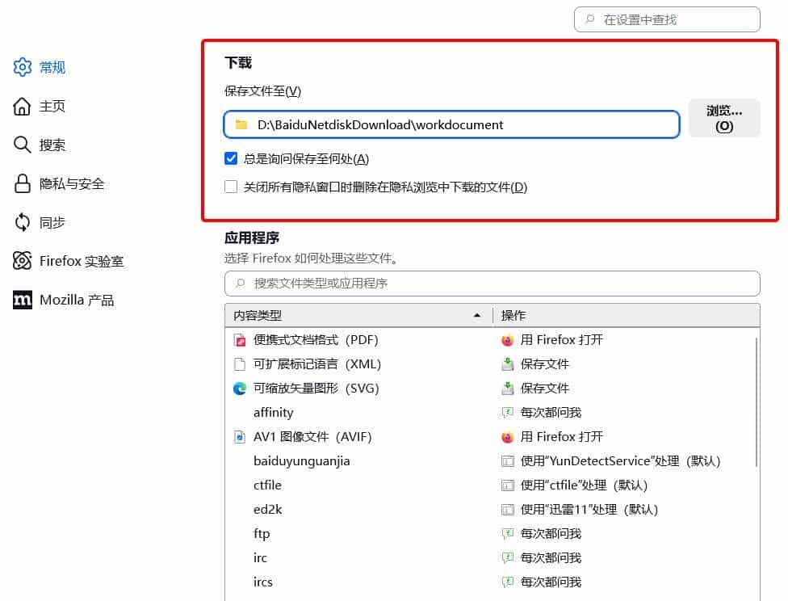Click the 在设置中查找 search box
The height and width of the screenshot is (601, 788).
pyautogui.click(x=666, y=19)
